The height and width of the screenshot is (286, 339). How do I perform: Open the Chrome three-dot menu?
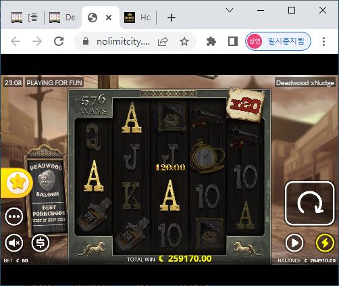pos(323,41)
